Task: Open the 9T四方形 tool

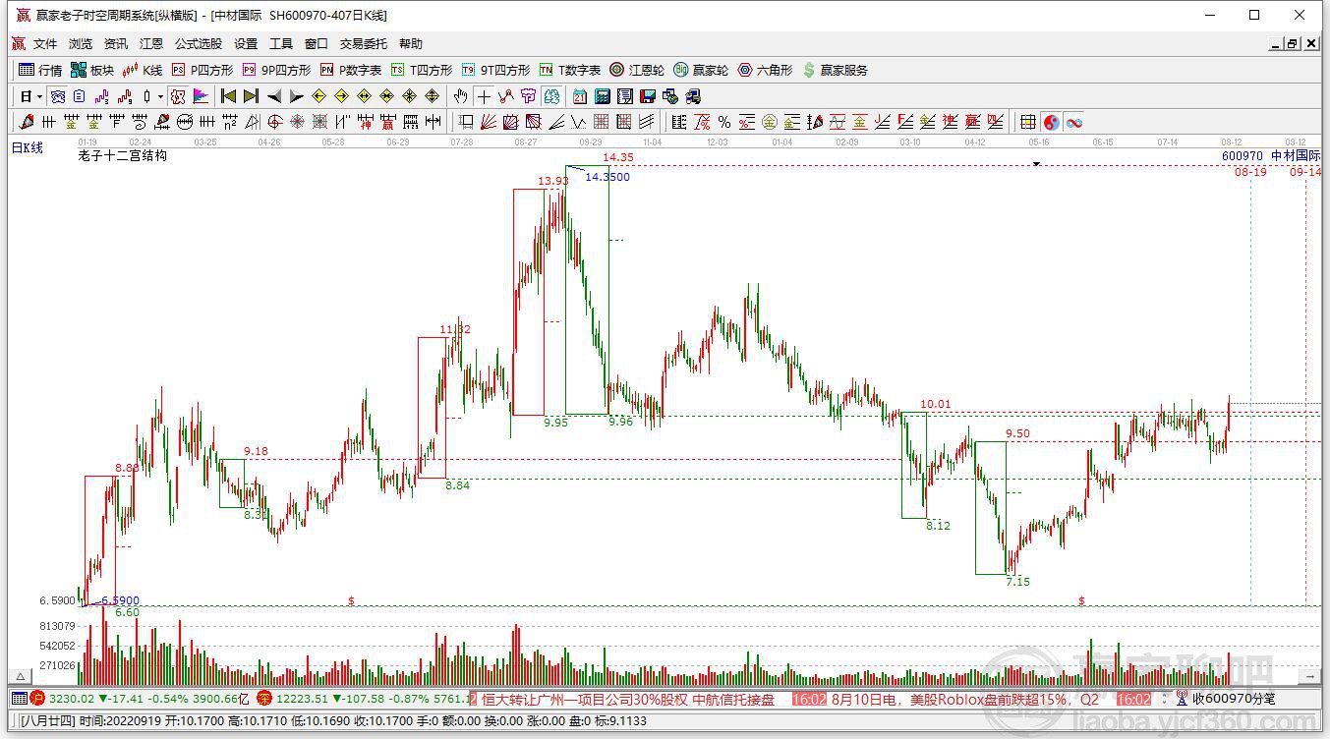Action: pos(495,70)
